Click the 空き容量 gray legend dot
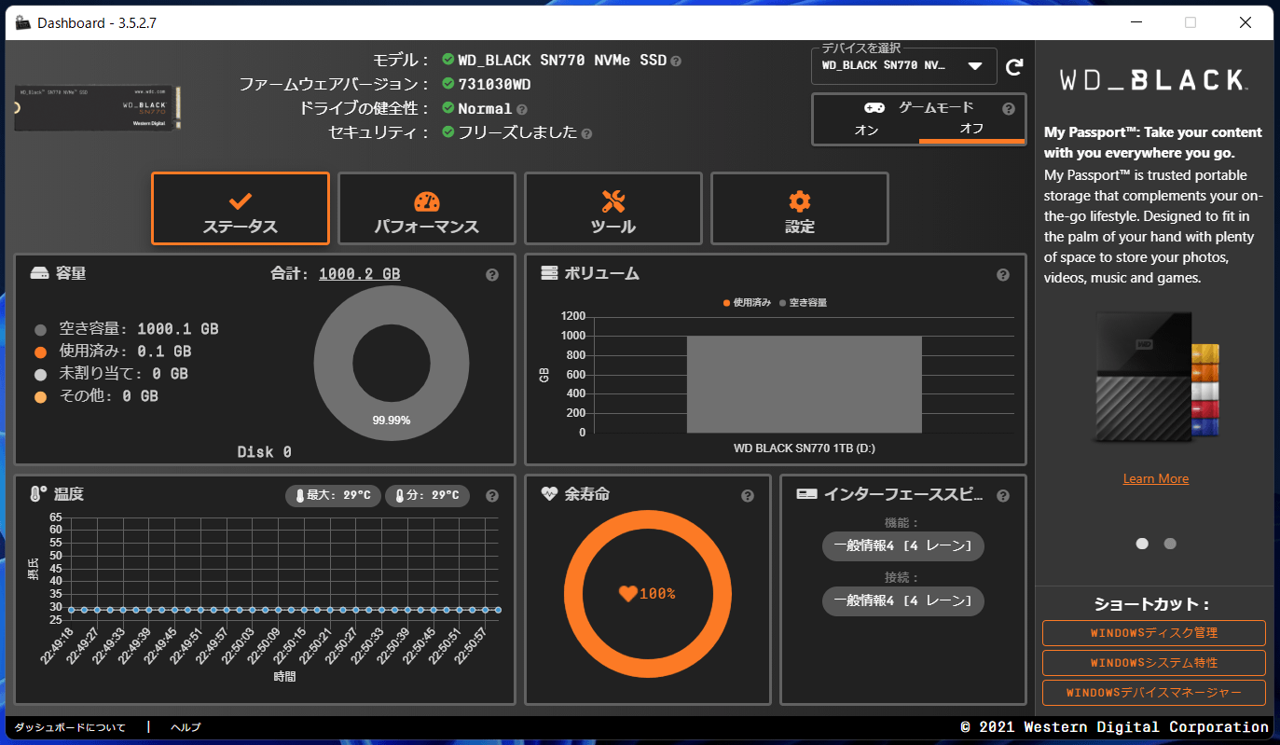The image size is (1280, 745). (40, 330)
